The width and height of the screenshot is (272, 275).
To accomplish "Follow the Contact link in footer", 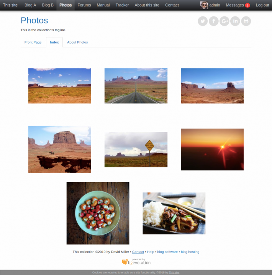I will pyautogui.click(x=138, y=252).
